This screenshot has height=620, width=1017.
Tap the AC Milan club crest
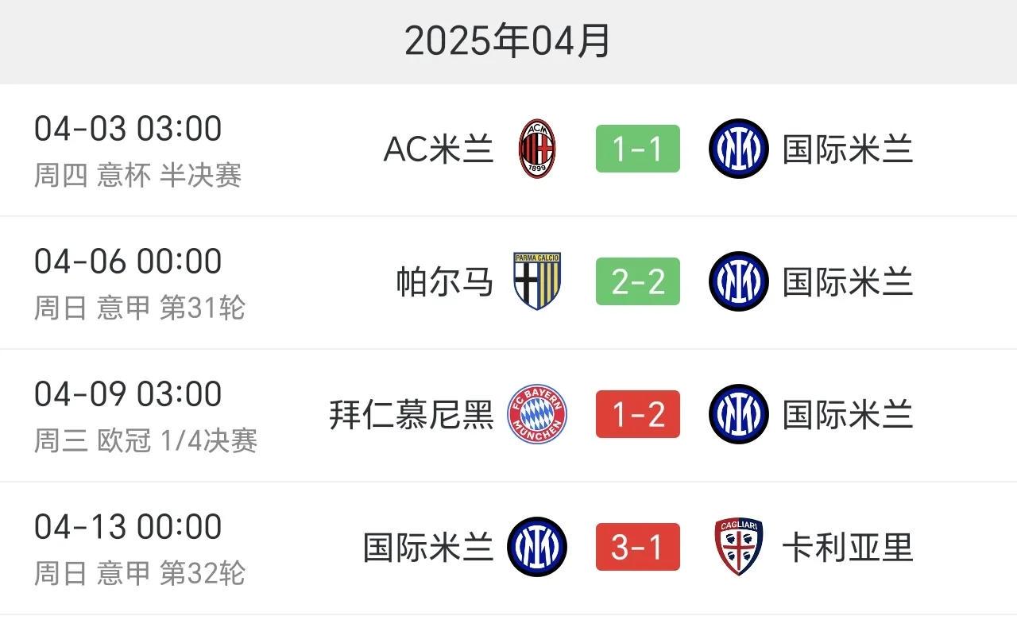click(x=537, y=149)
